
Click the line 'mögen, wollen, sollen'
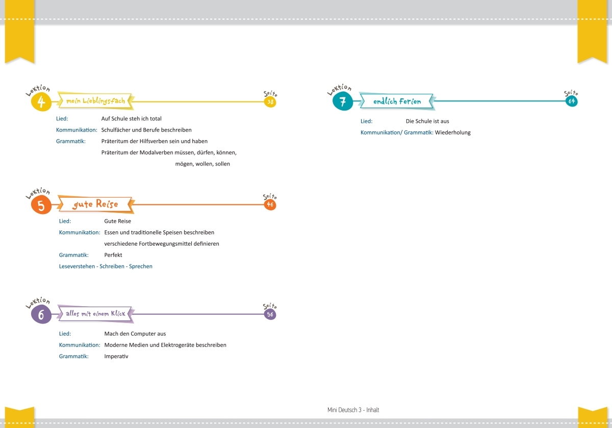coord(202,164)
